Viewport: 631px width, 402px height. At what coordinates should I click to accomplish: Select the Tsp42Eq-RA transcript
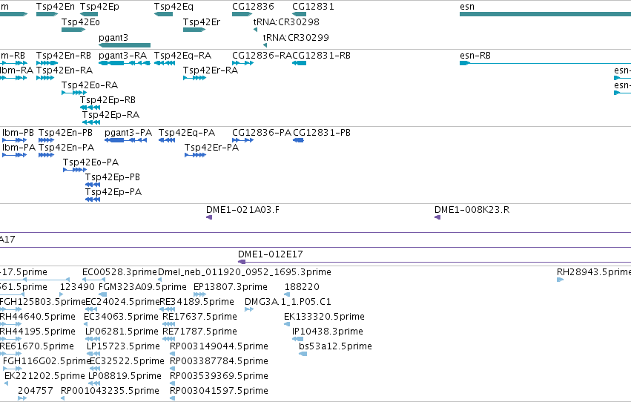pos(165,63)
